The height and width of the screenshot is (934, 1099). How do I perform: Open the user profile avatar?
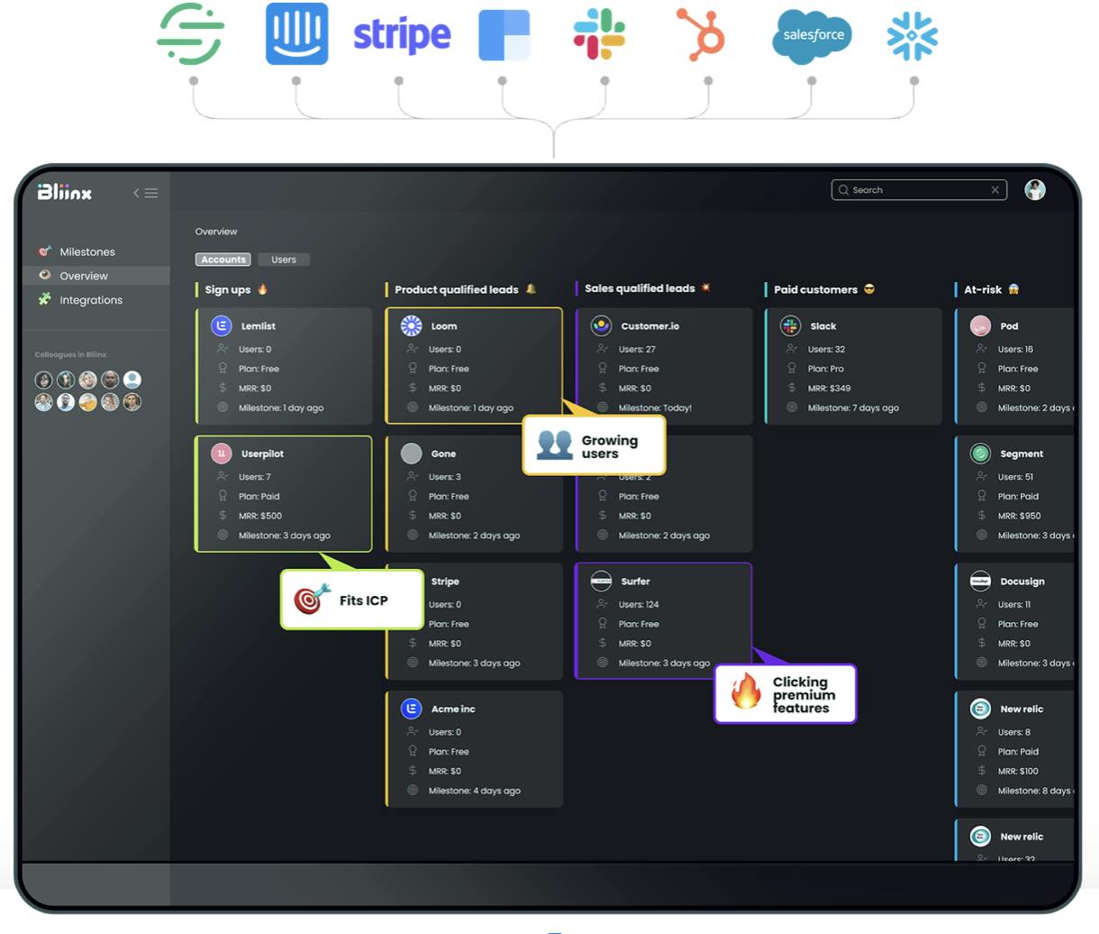[x=1035, y=189]
